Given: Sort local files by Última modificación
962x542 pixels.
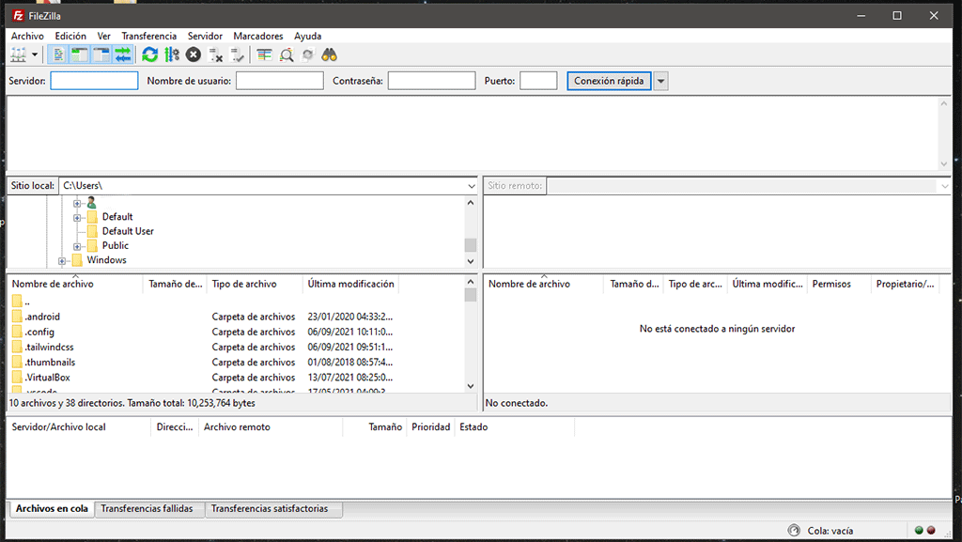Looking at the screenshot, I should click(351, 284).
